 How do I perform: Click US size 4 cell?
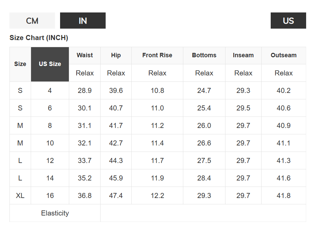pyautogui.click(x=50, y=91)
